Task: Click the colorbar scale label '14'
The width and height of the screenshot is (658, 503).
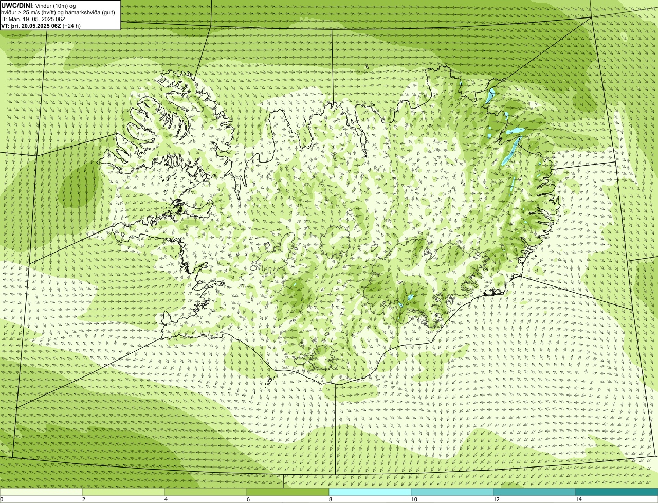Action: point(579,499)
